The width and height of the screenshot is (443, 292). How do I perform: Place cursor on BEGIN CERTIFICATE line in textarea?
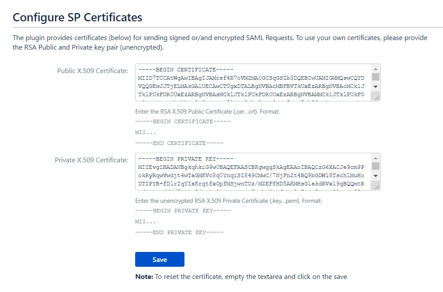point(186,70)
